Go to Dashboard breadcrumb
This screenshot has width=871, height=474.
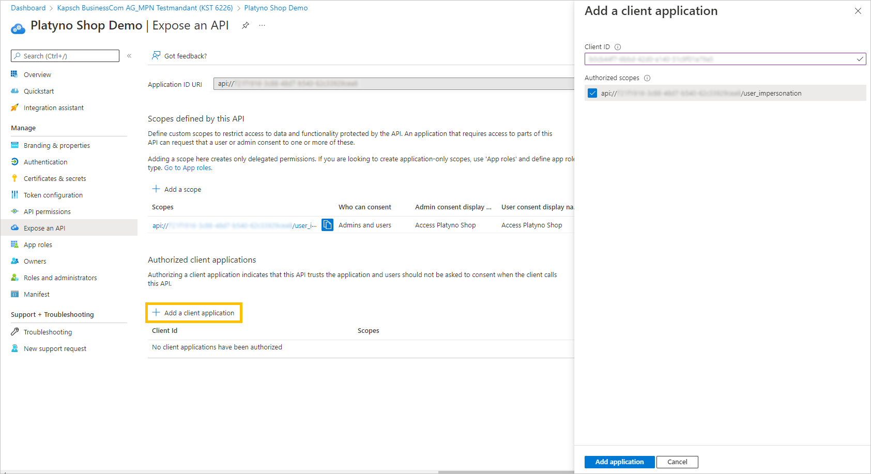point(28,8)
